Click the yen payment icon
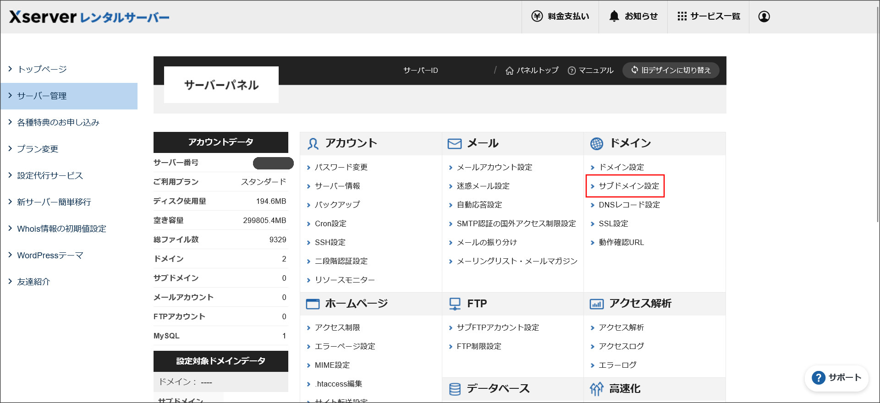Screen dimensions: 880x403 537,16
